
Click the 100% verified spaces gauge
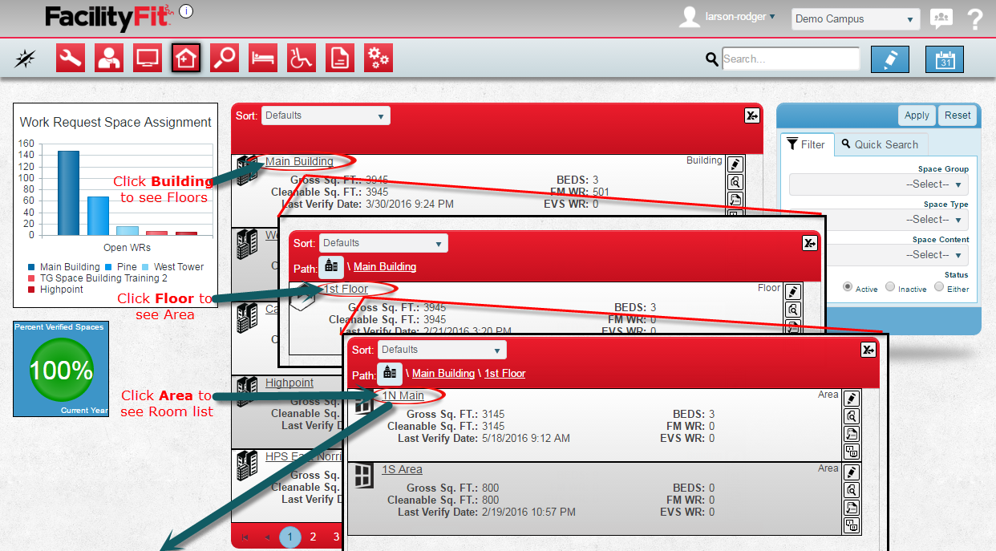click(x=61, y=370)
